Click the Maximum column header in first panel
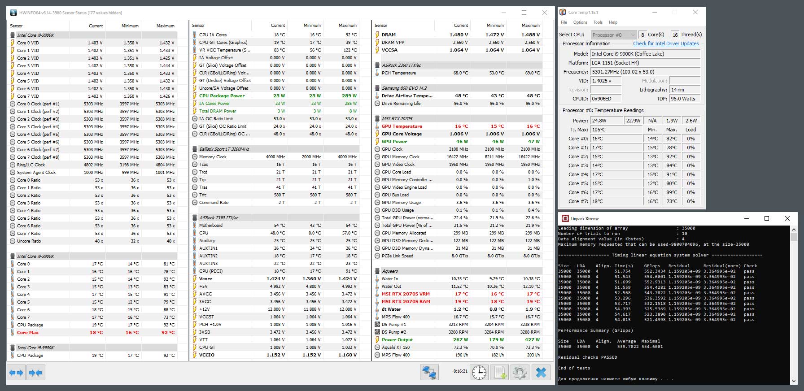 165,26
